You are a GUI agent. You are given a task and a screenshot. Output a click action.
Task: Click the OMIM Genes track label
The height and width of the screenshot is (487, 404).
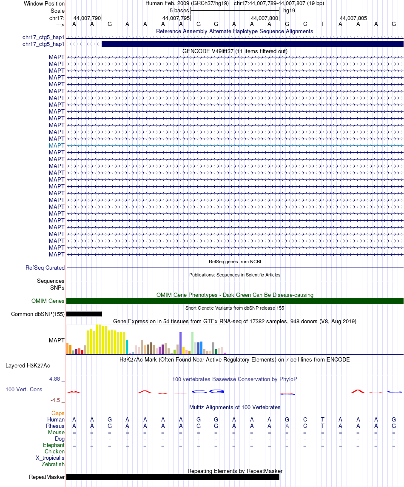(48, 301)
